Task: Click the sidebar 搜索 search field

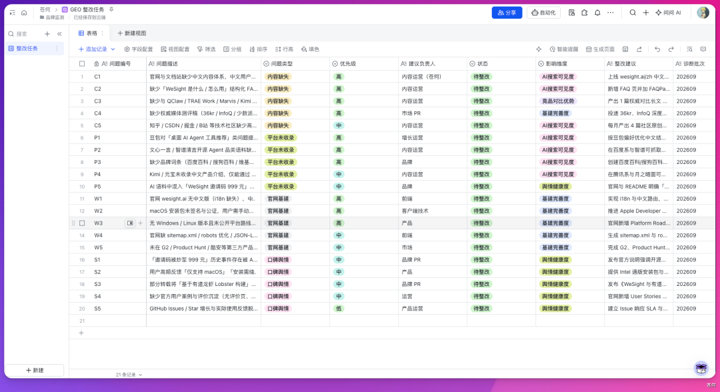Action: pos(25,34)
